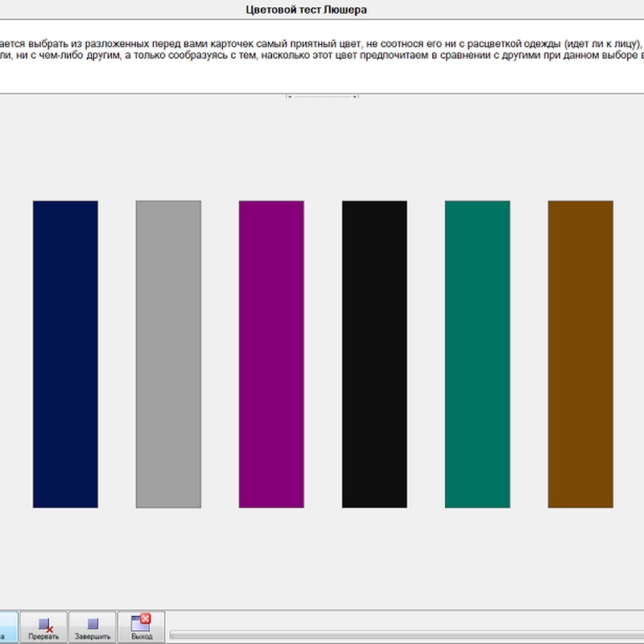
Task: Click the second line of instruction text
Action: pos(322,59)
